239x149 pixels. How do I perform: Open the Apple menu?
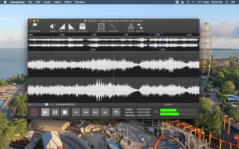(x=5, y=2)
